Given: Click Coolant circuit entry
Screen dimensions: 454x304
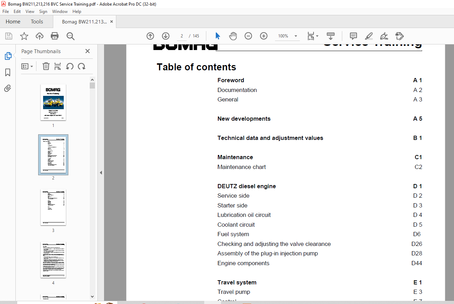Looking at the screenshot, I should pyautogui.click(x=236, y=225).
